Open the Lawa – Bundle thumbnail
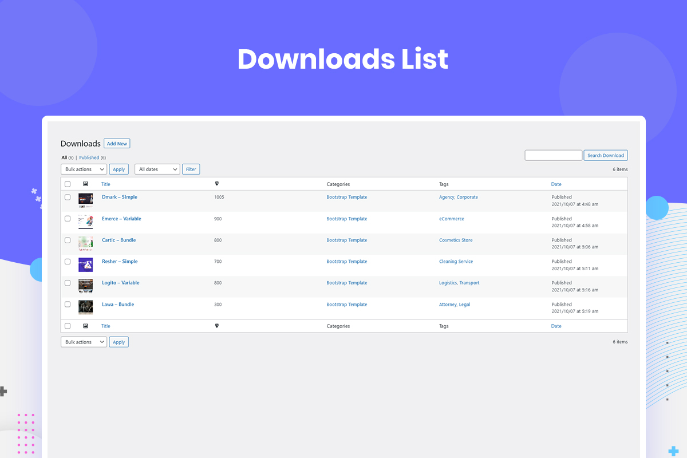 [86, 307]
